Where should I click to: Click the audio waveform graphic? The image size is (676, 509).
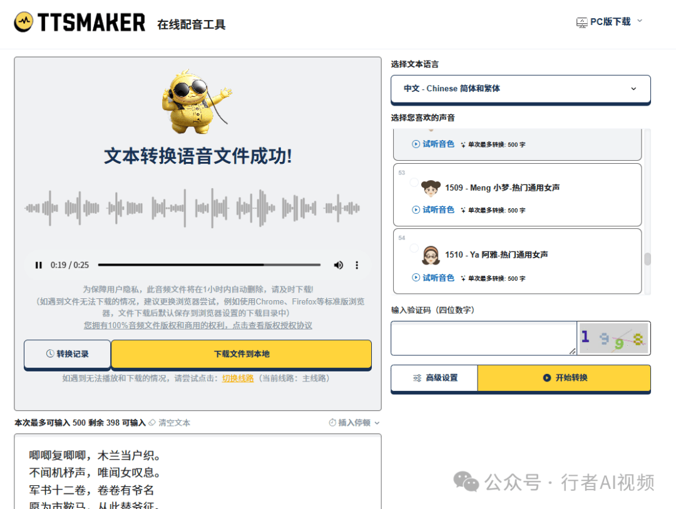pyautogui.click(x=192, y=208)
